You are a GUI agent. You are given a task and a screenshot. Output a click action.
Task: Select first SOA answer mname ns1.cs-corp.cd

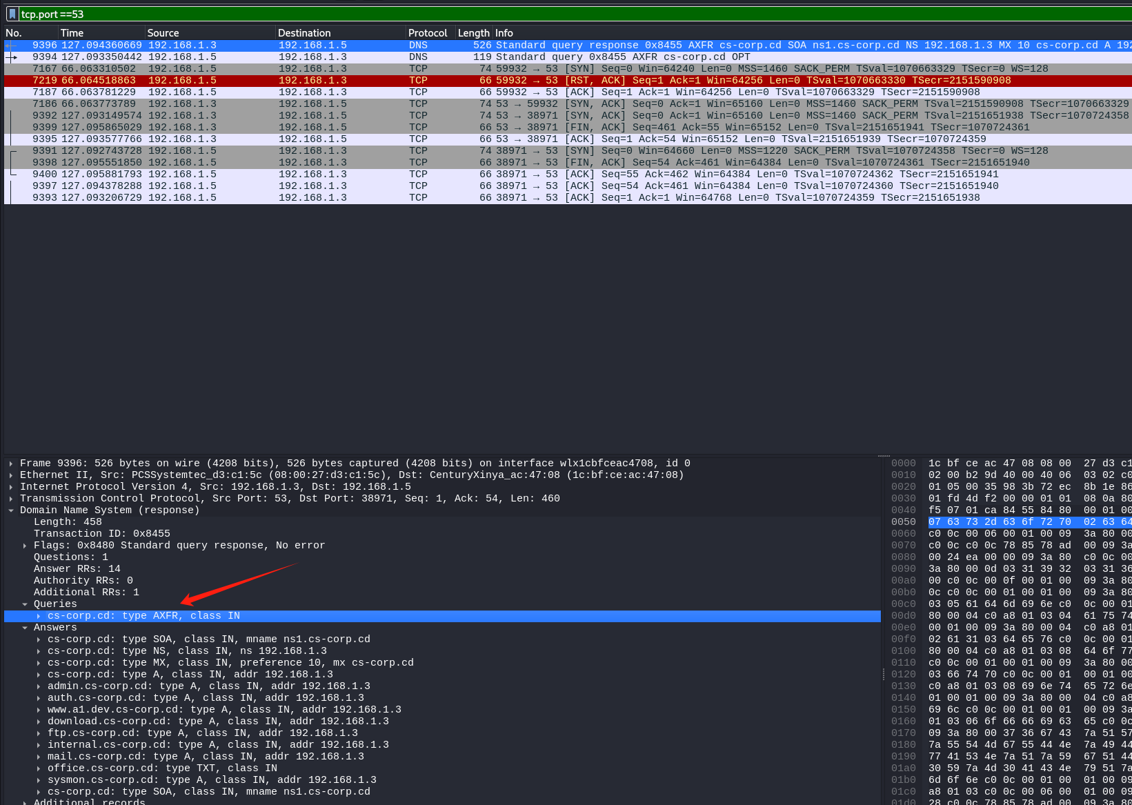[209, 639]
